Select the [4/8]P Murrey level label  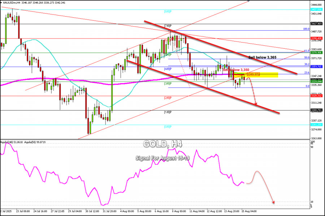coord(168,69)
